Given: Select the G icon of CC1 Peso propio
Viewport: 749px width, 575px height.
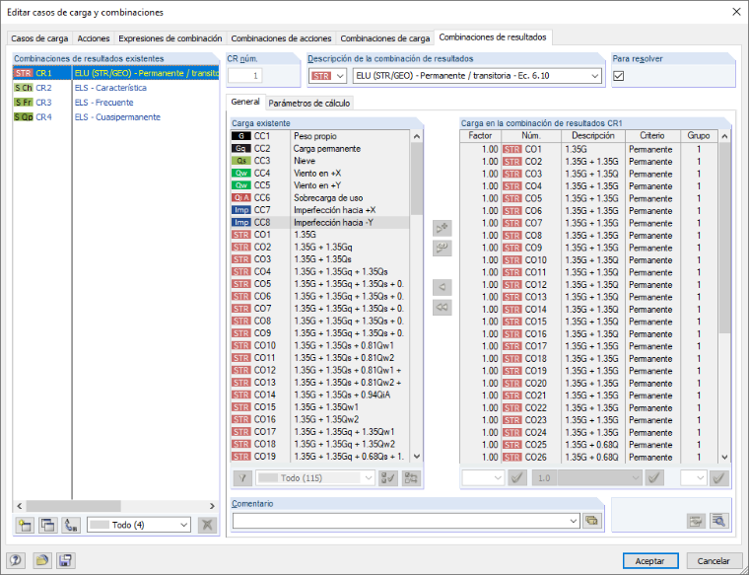Looking at the screenshot, I should pos(241,136).
